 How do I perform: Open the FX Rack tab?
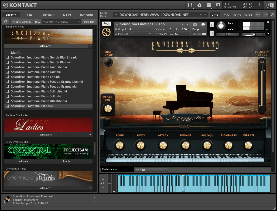[x=151, y=170]
